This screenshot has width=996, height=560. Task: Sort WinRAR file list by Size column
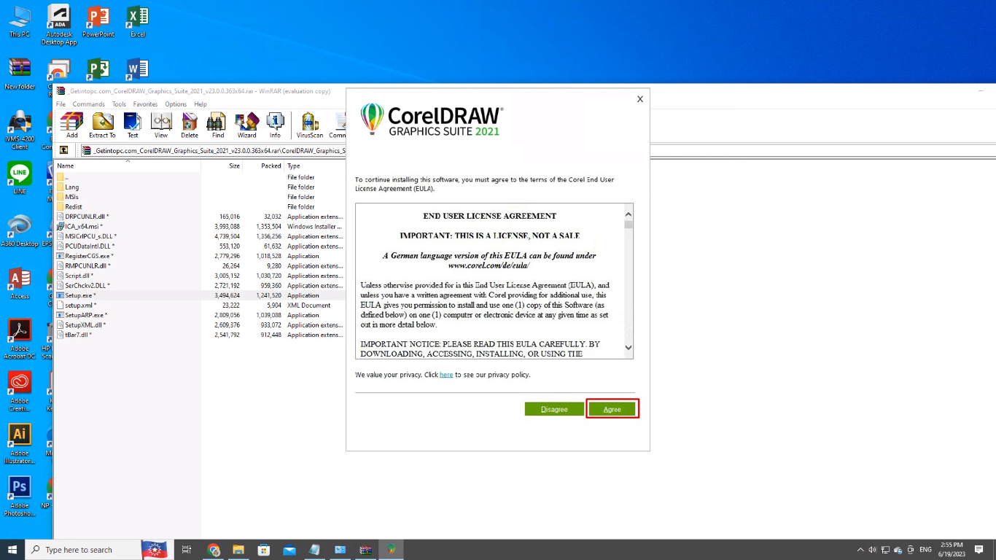coord(222,166)
